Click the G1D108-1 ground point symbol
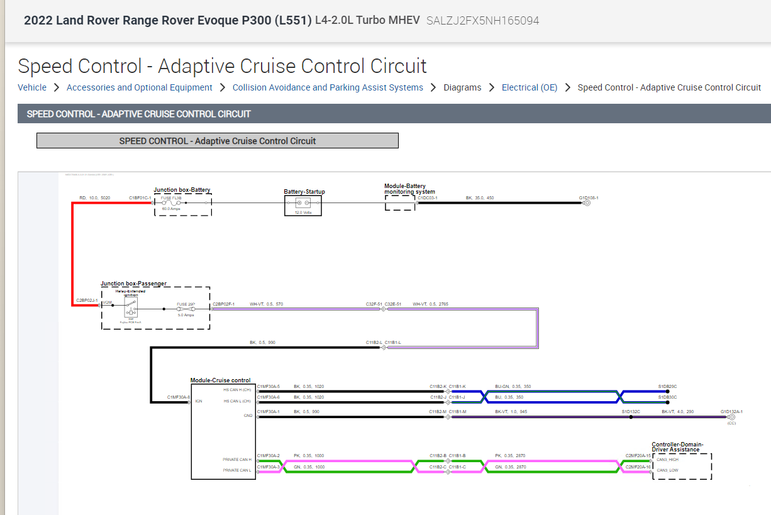771x515 pixels. [x=587, y=203]
